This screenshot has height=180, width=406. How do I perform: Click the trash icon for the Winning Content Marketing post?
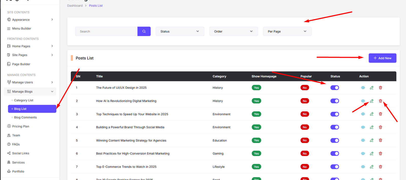(x=380, y=140)
